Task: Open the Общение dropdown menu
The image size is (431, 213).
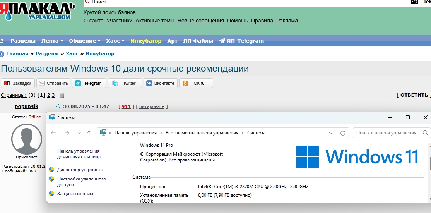Action: coord(85,41)
